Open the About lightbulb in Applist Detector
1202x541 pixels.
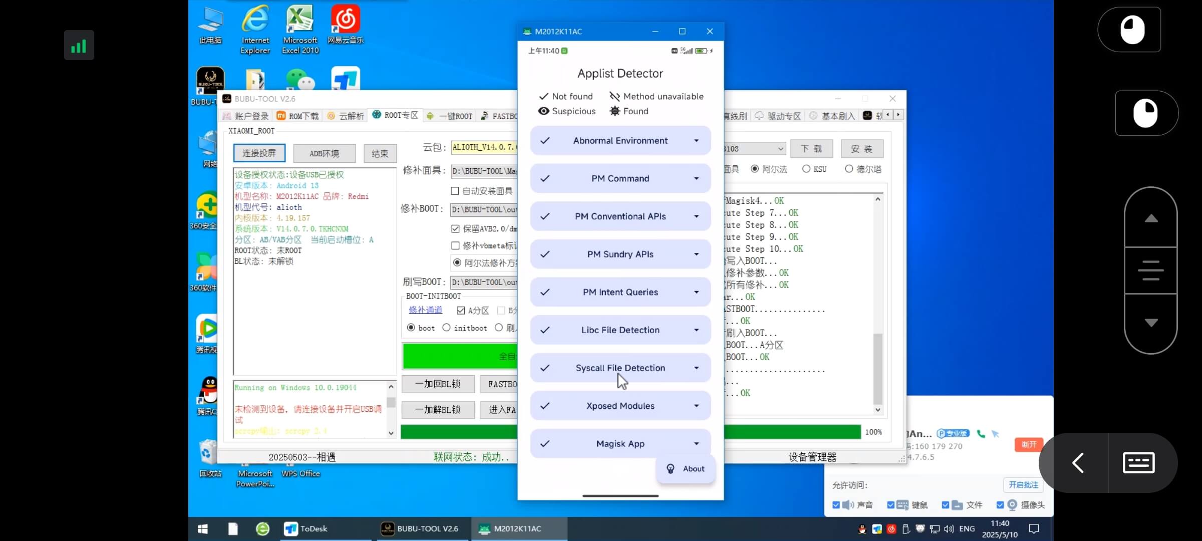tap(671, 469)
